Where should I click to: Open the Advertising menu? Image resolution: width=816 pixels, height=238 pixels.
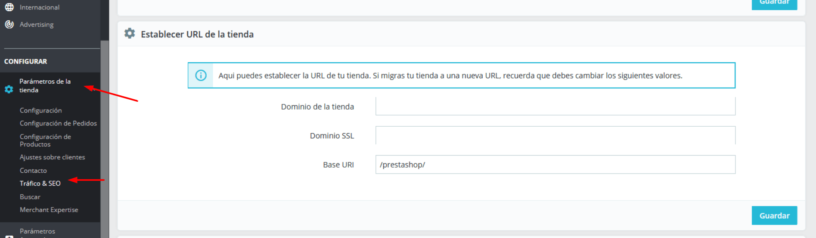pos(37,24)
